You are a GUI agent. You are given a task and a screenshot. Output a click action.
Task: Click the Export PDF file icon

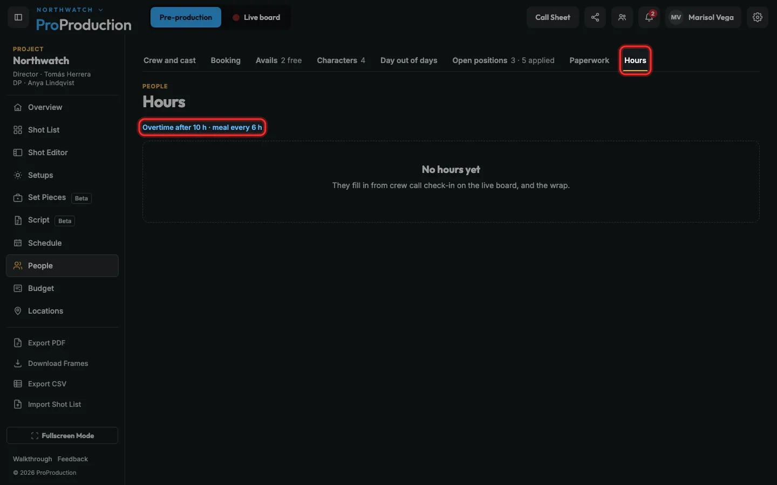coord(18,343)
